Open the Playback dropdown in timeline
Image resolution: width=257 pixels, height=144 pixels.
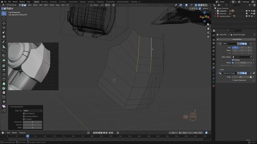click(x=23, y=133)
